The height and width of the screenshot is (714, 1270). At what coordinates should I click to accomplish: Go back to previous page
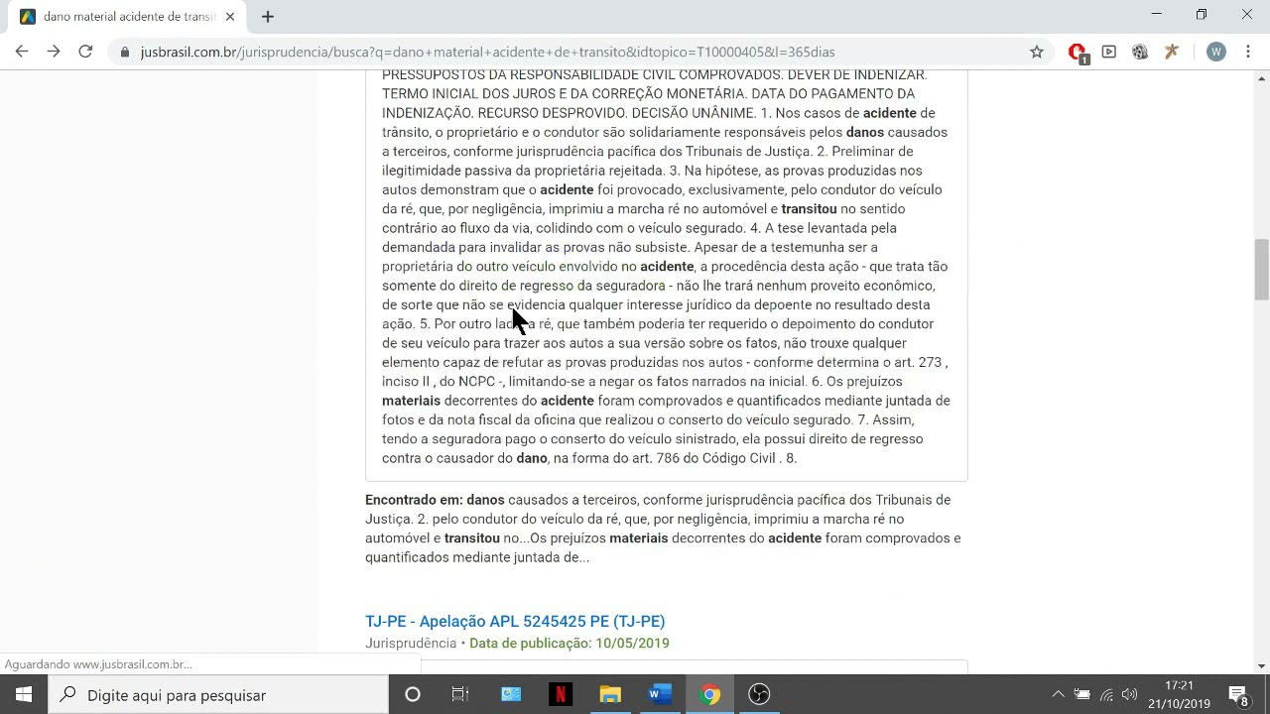(x=22, y=52)
